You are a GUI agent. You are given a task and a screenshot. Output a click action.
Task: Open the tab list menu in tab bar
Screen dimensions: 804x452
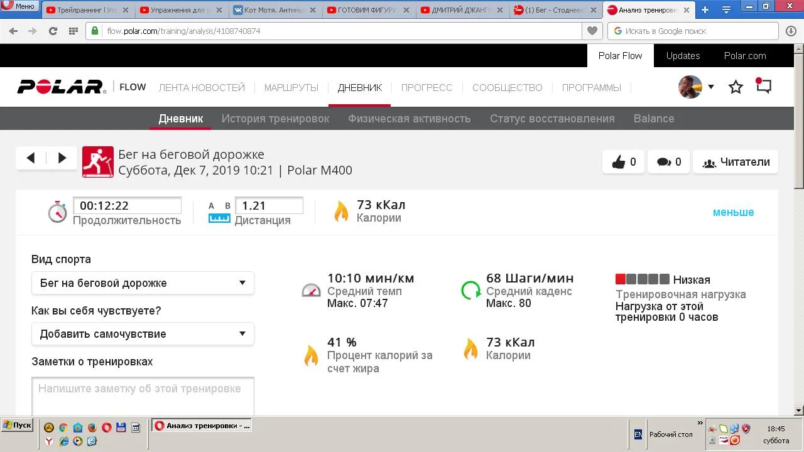726,10
